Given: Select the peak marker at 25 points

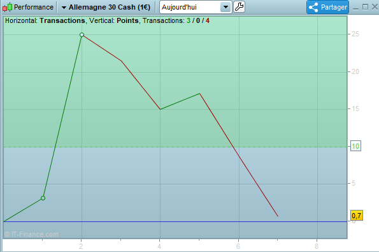Looking at the screenshot, I should point(82,35).
